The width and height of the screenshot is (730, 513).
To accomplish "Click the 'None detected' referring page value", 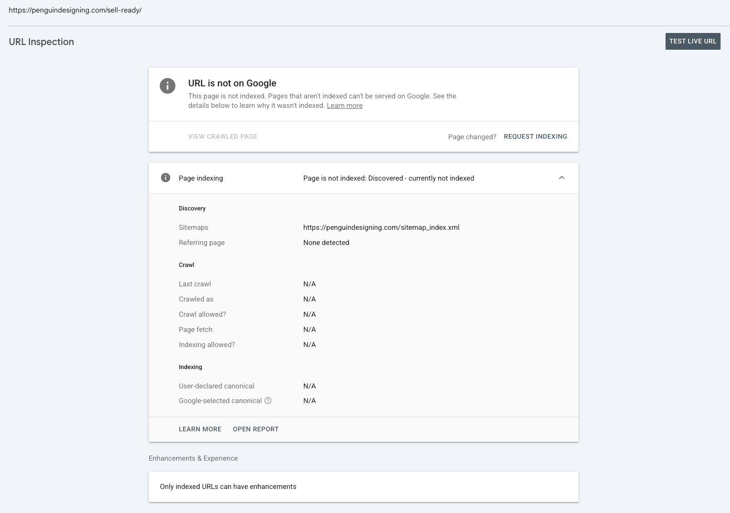I will coord(326,242).
